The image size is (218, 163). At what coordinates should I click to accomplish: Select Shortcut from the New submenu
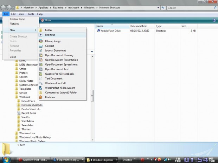(50, 35)
